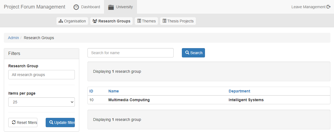This screenshot has width=334, height=134.
Task: Focus the Search for name field
Action: [x=130, y=53]
